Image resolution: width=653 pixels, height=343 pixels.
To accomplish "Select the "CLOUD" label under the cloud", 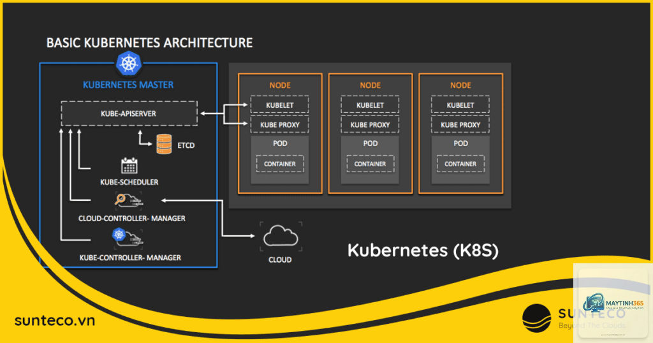I will coord(280,259).
